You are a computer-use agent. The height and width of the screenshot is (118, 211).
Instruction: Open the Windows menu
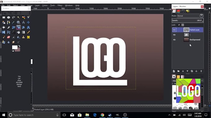click(x=69, y=6)
